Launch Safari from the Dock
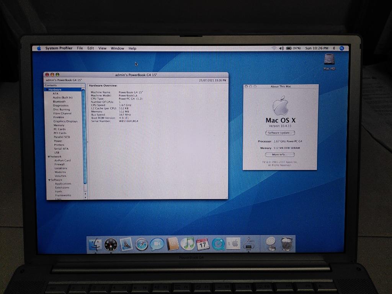Viewport: 392px width, 294px height. 142,244
